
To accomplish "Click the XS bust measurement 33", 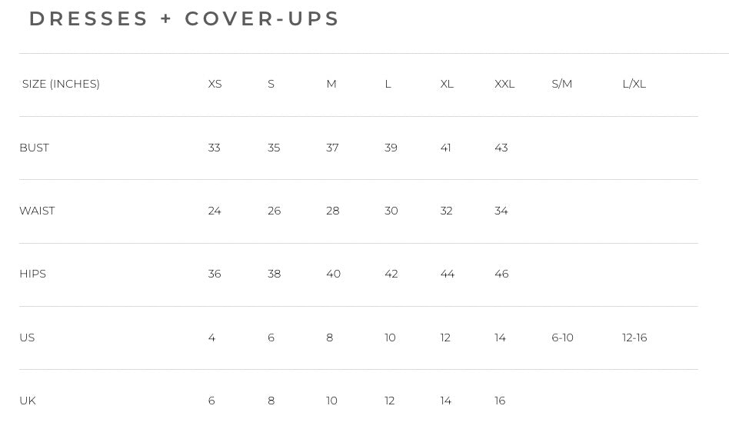I will tap(214, 148).
